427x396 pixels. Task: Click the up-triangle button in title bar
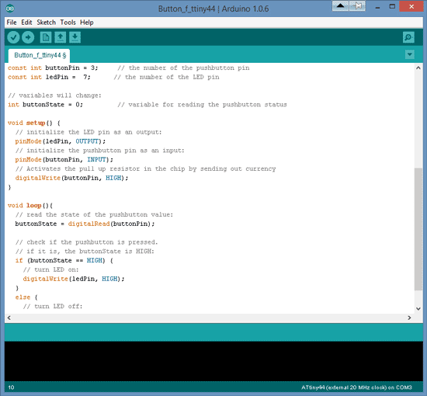click(x=340, y=6)
